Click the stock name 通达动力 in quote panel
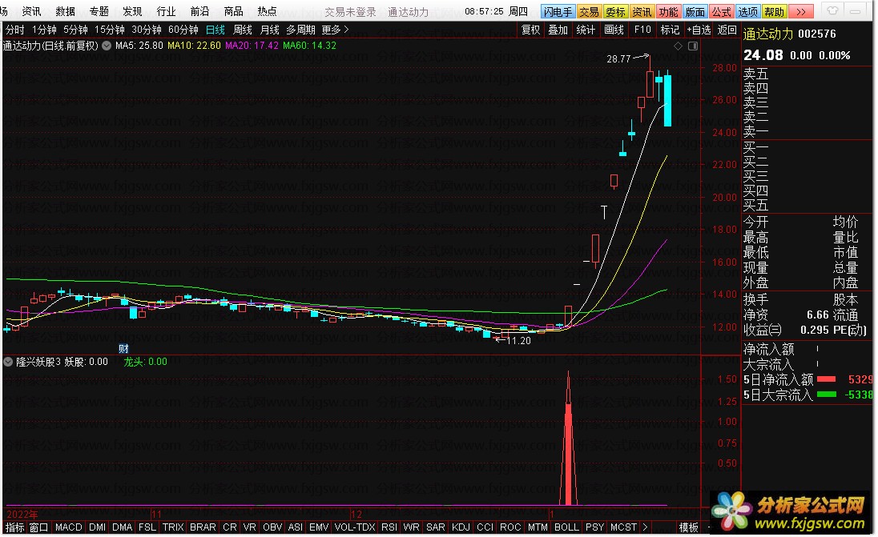 (x=767, y=34)
